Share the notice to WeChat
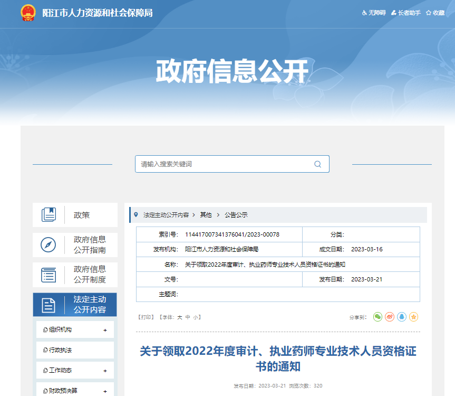The image size is (455, 396). click(x=377, y=317)
